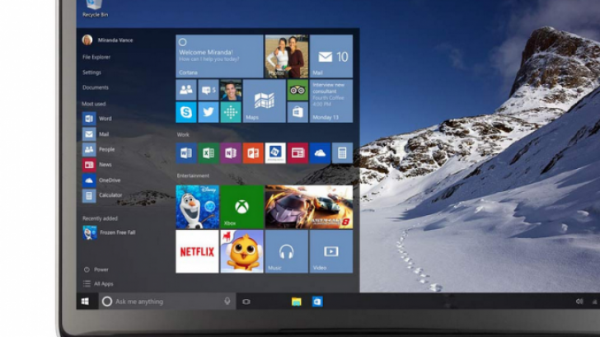Viewport: 600px width, 337px height.
Task: Open the Maps tile
Action: [264, 101]
